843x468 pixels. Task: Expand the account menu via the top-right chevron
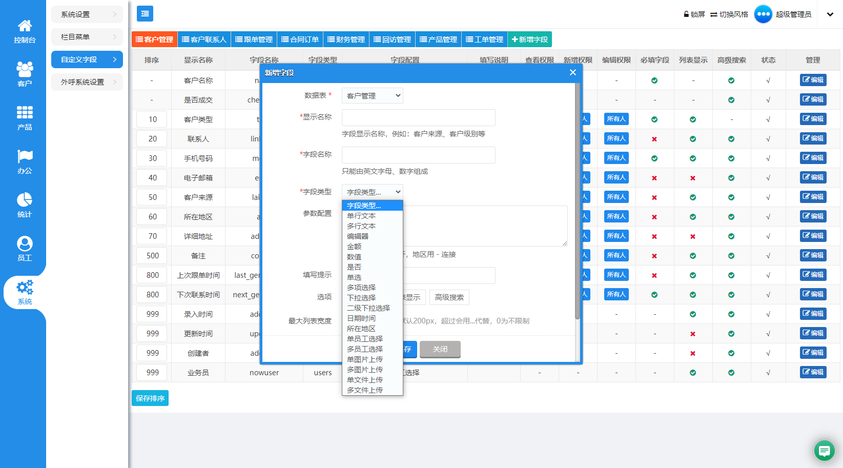pos(830,14)
